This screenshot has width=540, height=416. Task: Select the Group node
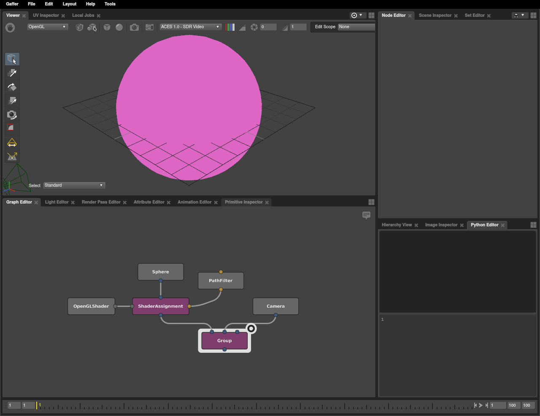(x=224, y=341)
